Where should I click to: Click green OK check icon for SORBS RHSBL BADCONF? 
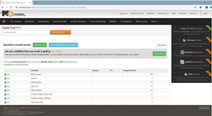(5, 94)
